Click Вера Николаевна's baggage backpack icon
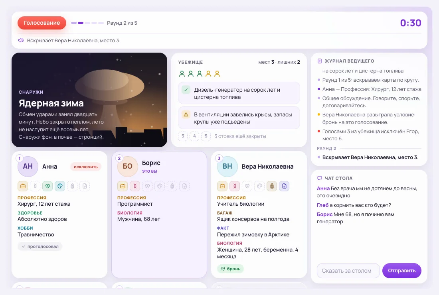The image size is (439, 295). (271, 186)
